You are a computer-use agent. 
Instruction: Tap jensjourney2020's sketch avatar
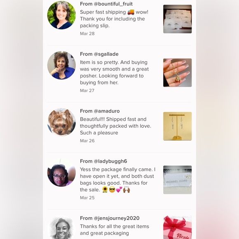pyautogui.click(x=61, y=228)
